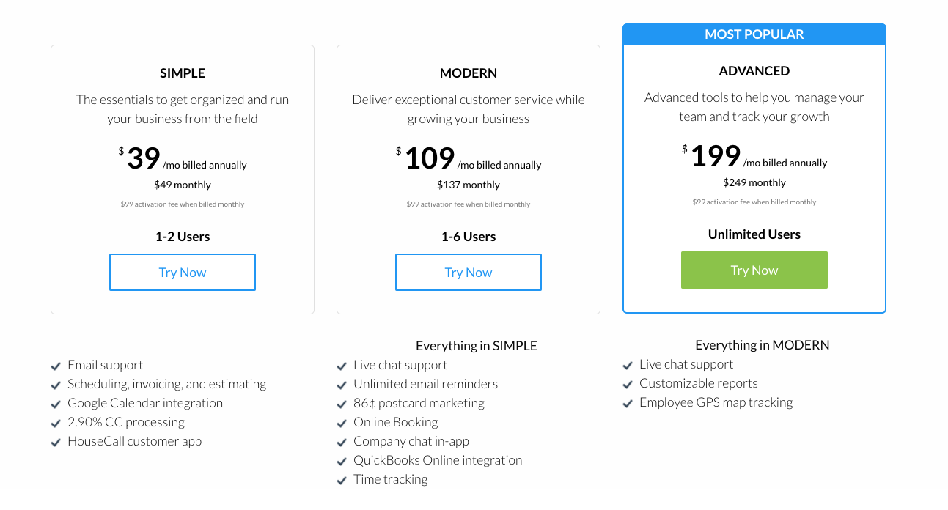Screen dimensions: 948x510
Task: Click the MODERN plan title
Action: pos(469,73)
